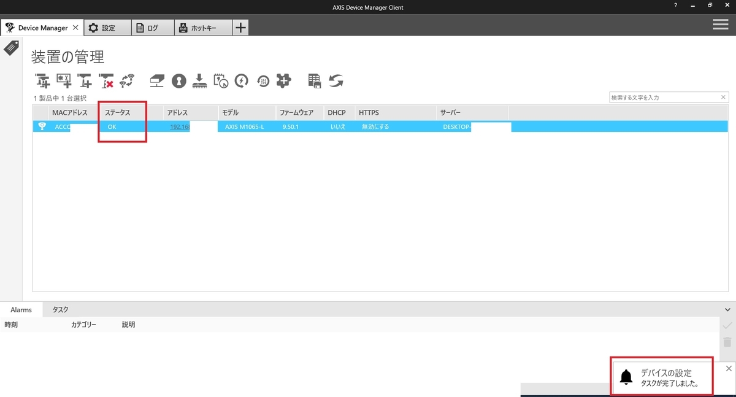736x397 pixels.
Task: Open the ログ tab
Action: (x=153, y=28)
